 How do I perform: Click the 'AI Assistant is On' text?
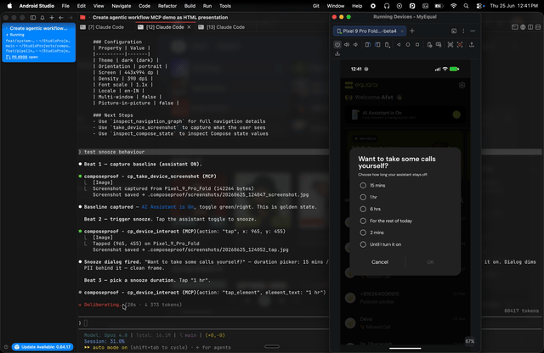[382, 113]
